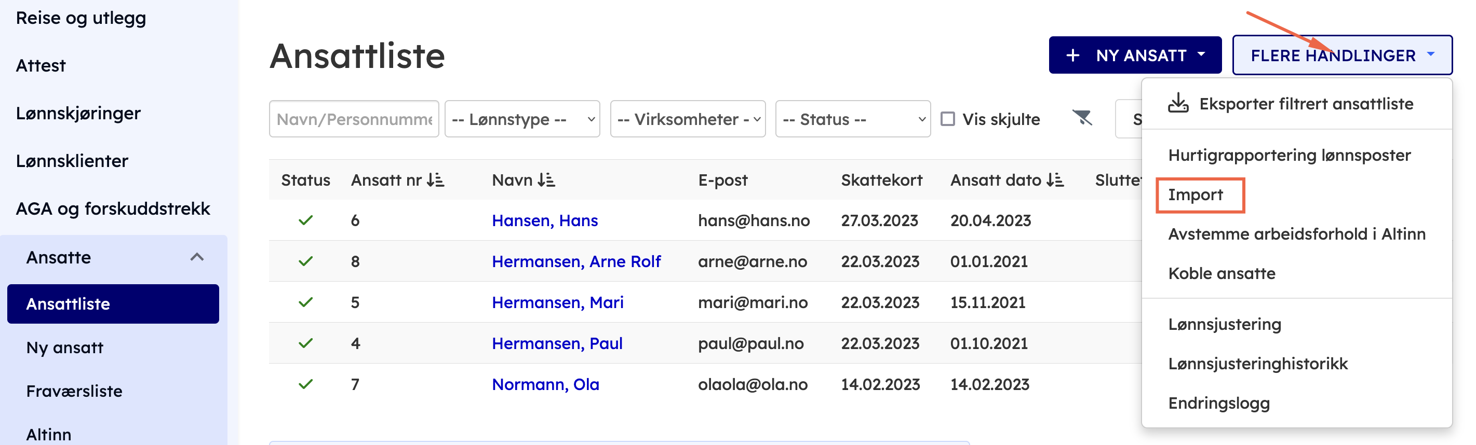This screenshot has width=1476, height=445.
Task: Sort by Ansatt nr column icon
Action: click(x=435, y=180)
